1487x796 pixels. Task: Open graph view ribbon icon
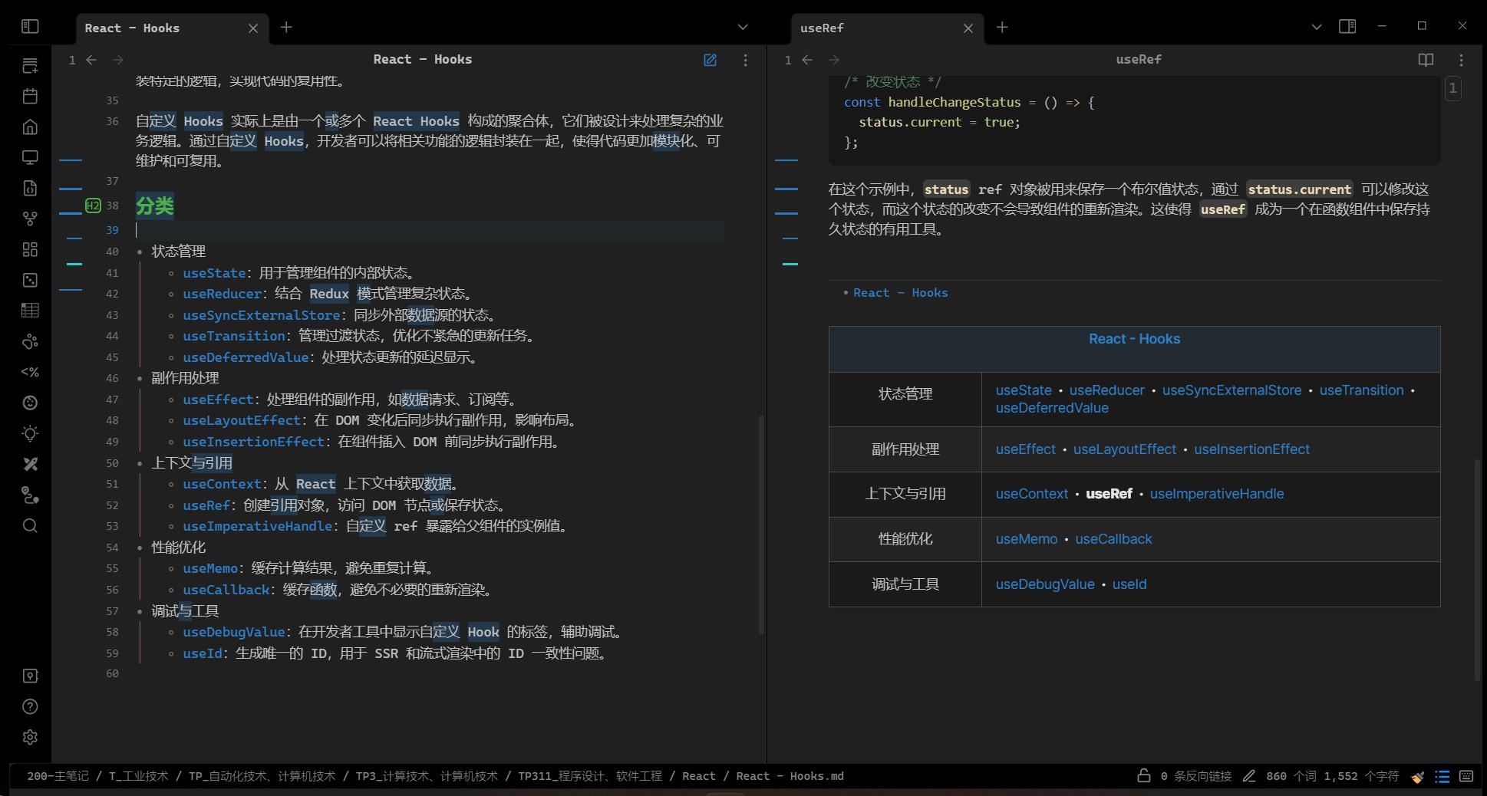[x=30, y=219]
